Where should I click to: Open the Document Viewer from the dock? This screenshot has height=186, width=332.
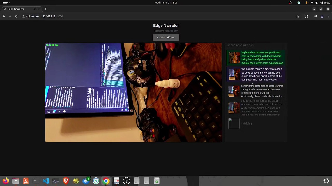(116, 181)
